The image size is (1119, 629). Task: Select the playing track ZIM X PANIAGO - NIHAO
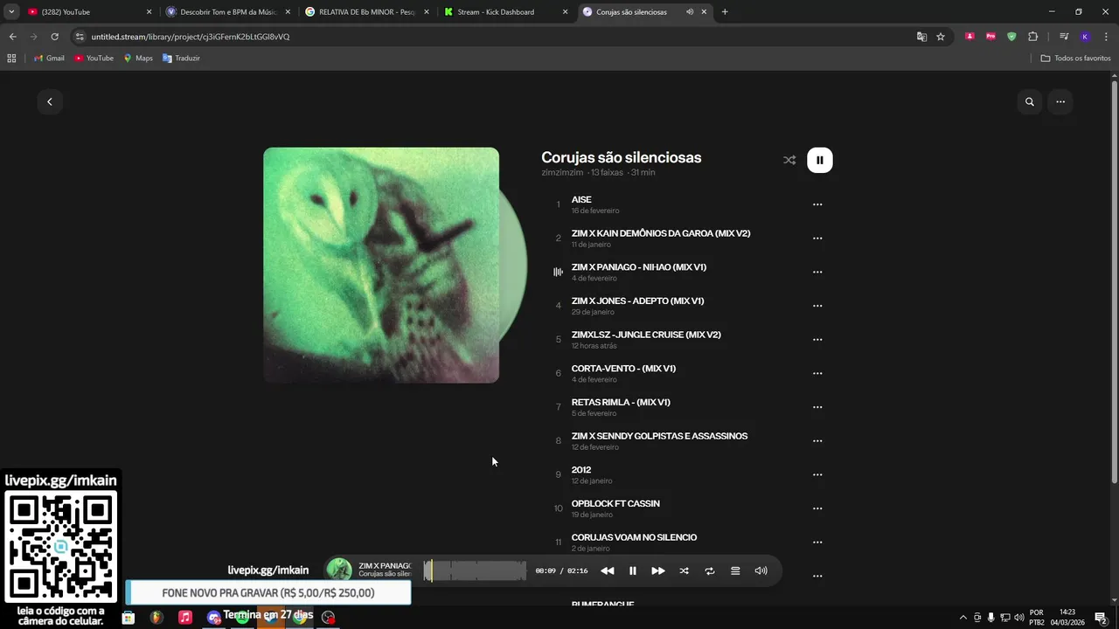point(639,267)
